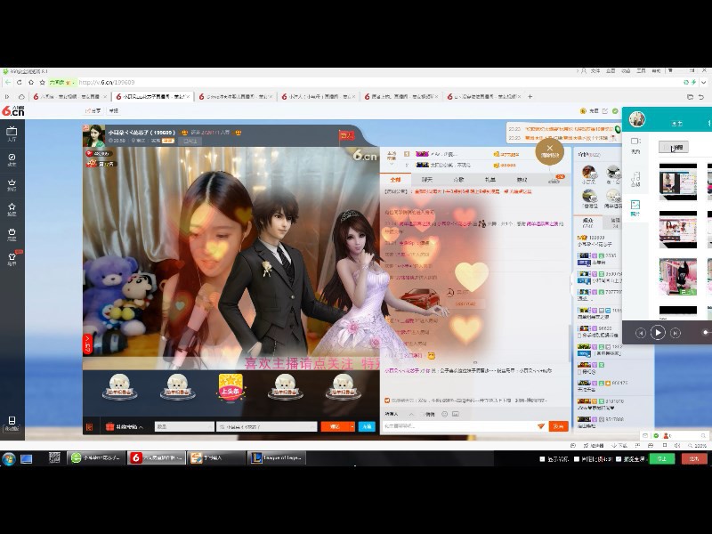Open dropdown arrow on orange gift button
Screen dimensions: 712x534
[x=352, y=427]
